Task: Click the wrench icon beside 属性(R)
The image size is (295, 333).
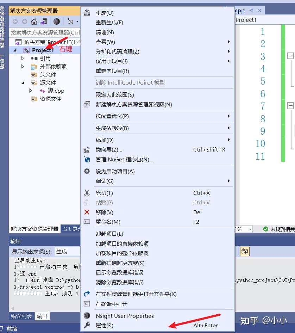Action: pos(87,325)
